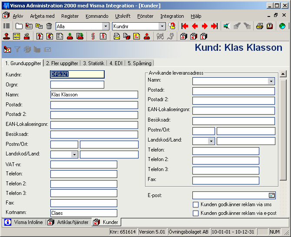The width and height of the screenshot is (291, 237).
Task: Switch to 3. Statistik tab
Action: pyautogui.click(x=93, y=63)
